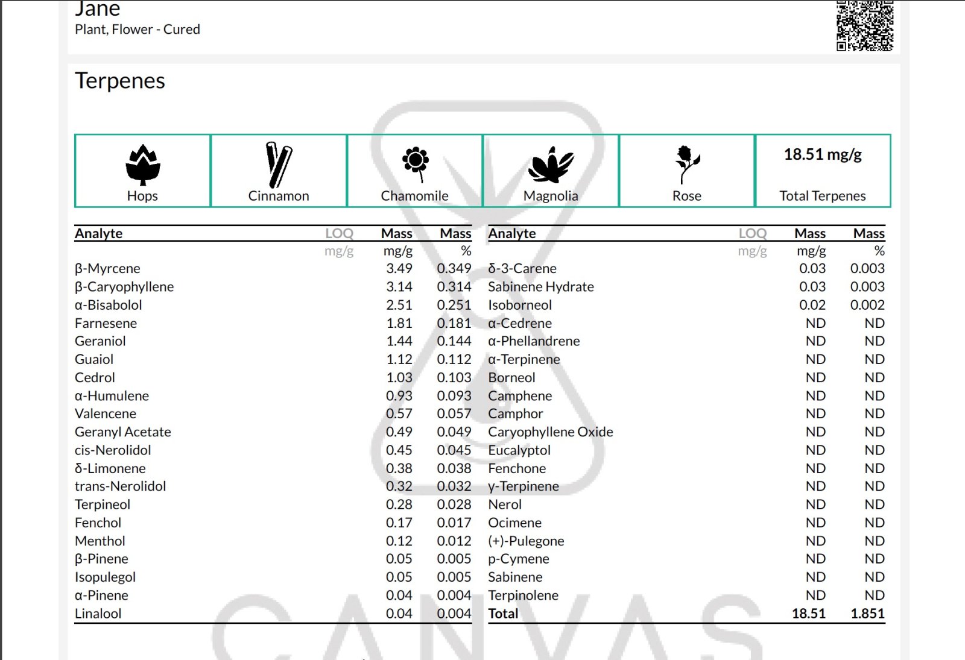Select the Caryophyllene Oxide analyte name

pyautogui.click(x=551, y=432)
